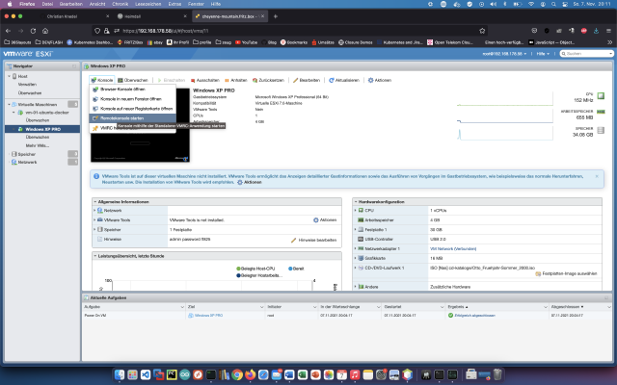Click the Zurücksetzen reset toolbar icon
The height and width of the screenshot is (385, 617).
(255, 80)
